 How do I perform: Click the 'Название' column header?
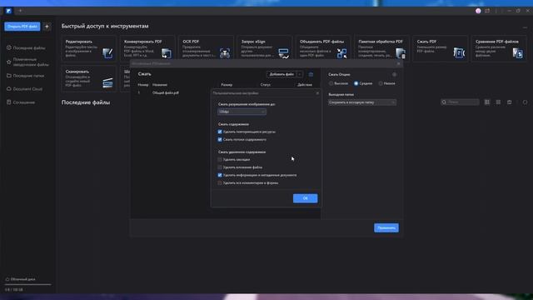(160, 85)
